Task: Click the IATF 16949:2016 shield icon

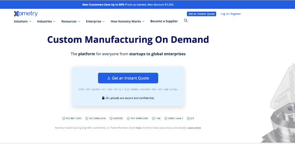Action: click(128, 119)
